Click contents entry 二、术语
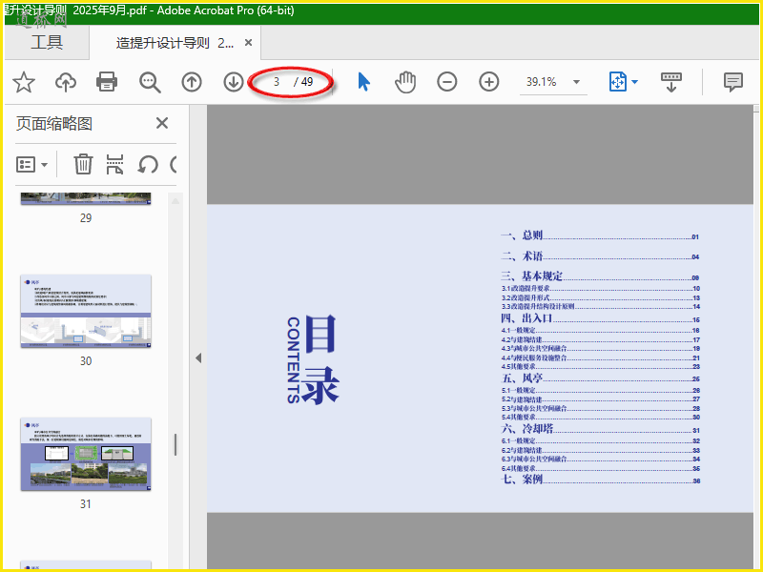763x572 pixels. point(600,255)
